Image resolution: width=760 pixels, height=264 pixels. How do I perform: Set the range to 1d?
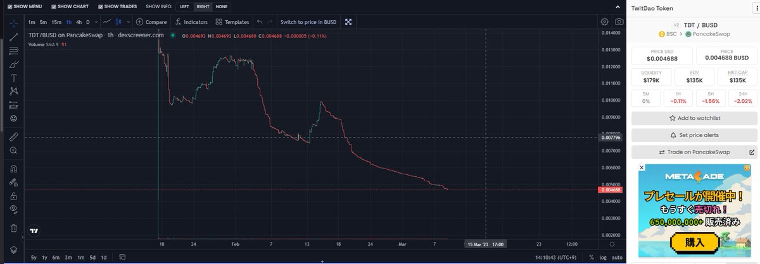[x=104, y=257]
